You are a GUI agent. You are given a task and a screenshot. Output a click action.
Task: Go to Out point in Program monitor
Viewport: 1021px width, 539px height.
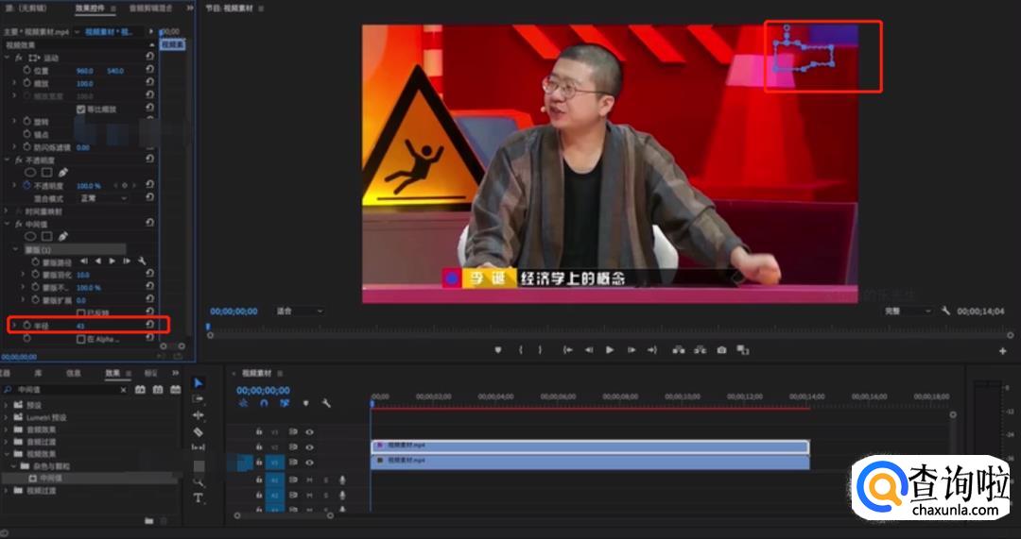click(651, 350)
